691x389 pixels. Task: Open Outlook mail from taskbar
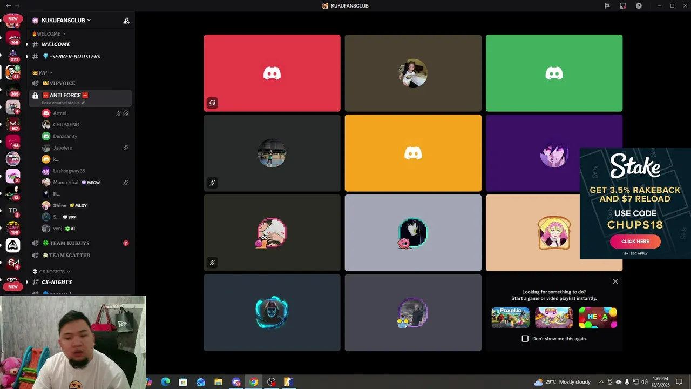(201, 382)
